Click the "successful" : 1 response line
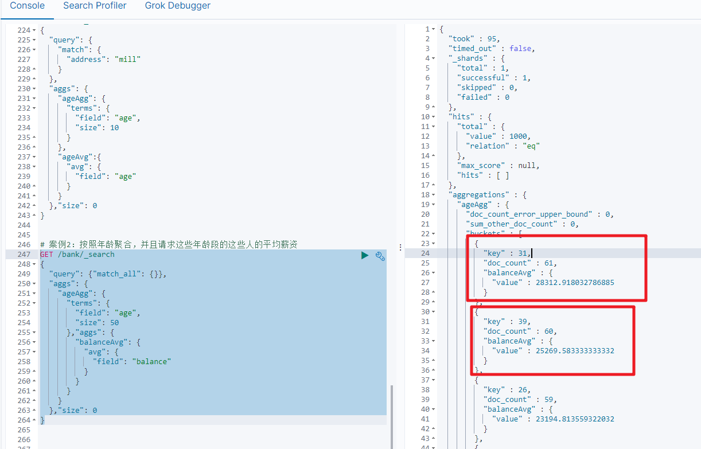This screenshot has height=449, width=701. pos(494,77)
